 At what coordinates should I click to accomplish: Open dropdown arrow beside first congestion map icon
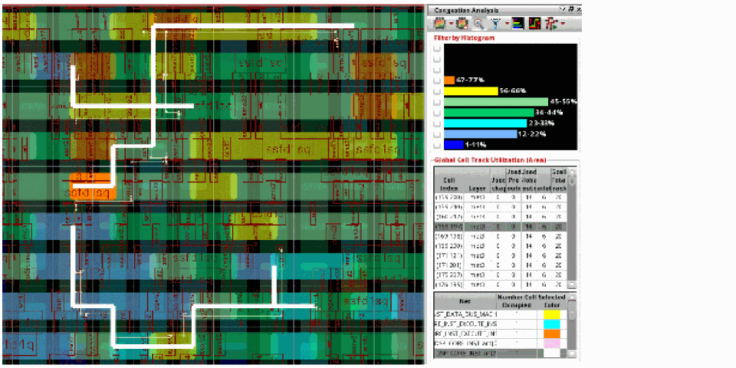click(x=451, y=24)
